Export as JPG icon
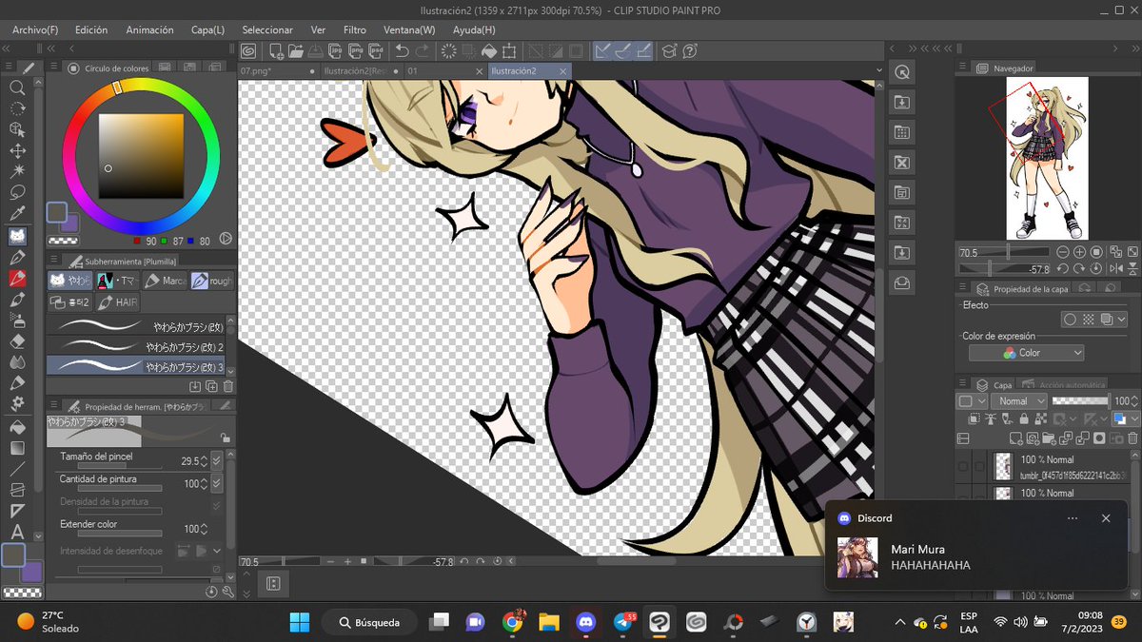1142x642 pixels. 336,51
